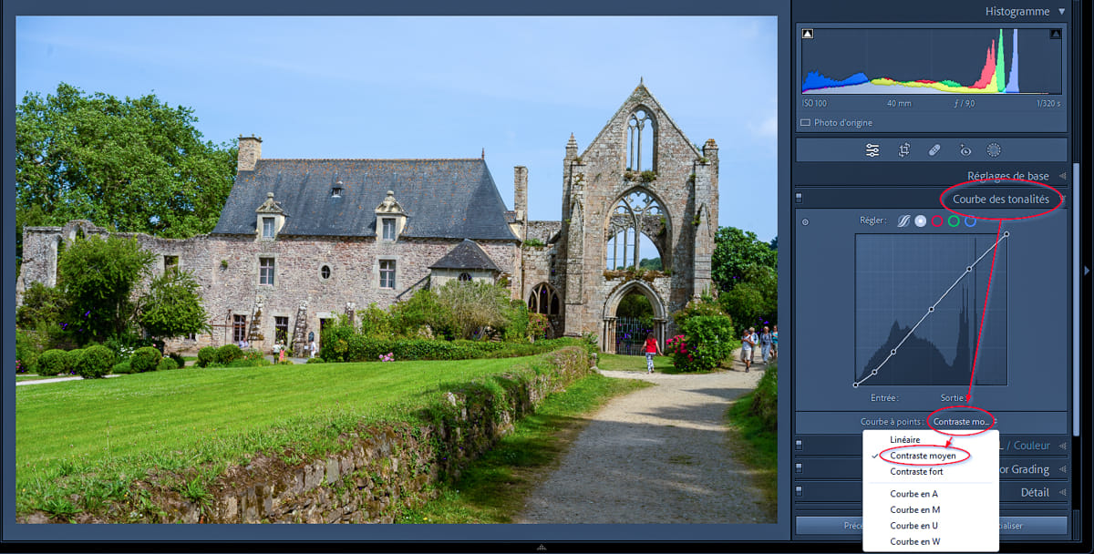This screenshot has width=1094, height=554.
Task: Choose the Healing bandage tool
Action: (x=934, y=150)
